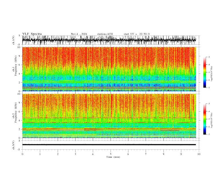The width and height of the screenshot is (224, 173).
Task: Click time axis tick label "8"
Action: click(163, 154)
